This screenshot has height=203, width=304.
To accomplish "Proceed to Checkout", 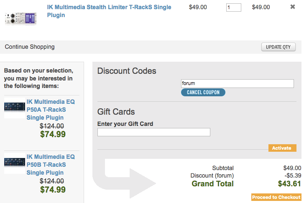I will (276, 197).
